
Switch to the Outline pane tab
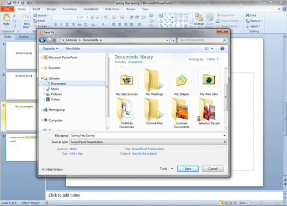tap(24, 37)
